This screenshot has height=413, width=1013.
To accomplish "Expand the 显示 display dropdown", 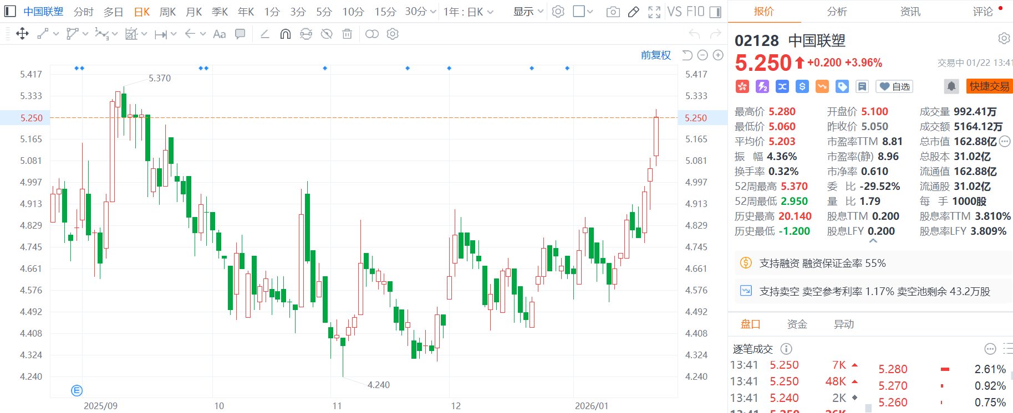I will (x=528, y=12).
